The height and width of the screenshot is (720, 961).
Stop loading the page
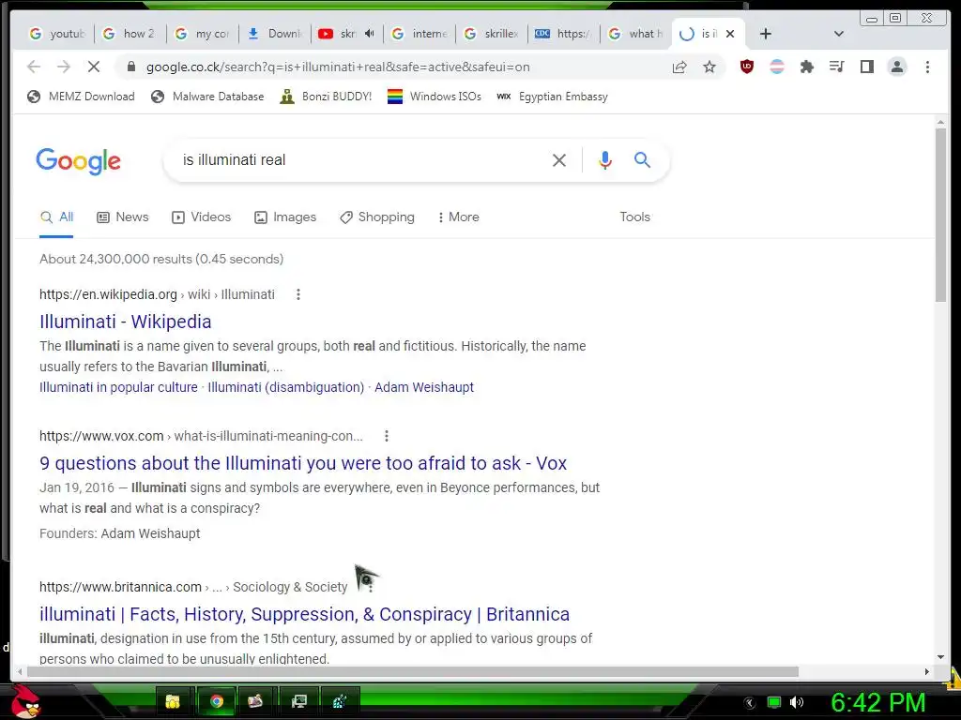click(x=94, y=67)
